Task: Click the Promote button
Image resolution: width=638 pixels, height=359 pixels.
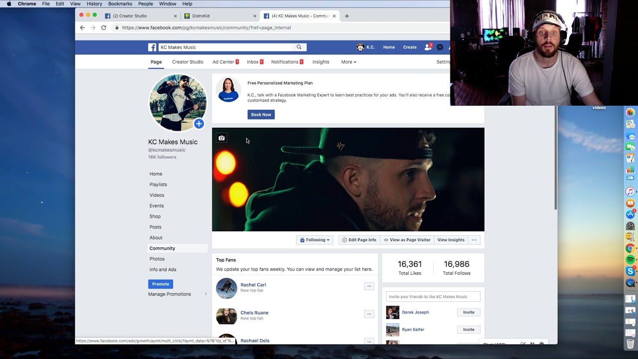Action: click(160, 284)
